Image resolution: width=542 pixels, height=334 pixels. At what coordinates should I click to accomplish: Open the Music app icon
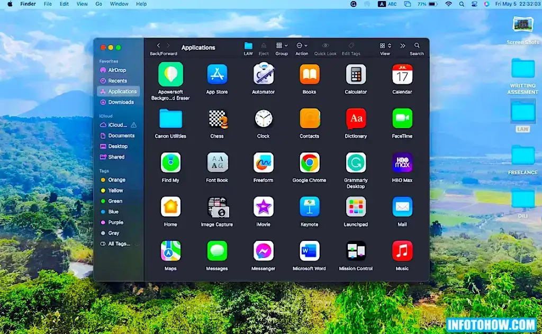pos(402,251)
